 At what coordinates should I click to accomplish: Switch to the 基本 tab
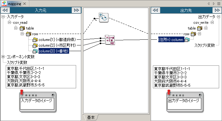coord(91,117)
